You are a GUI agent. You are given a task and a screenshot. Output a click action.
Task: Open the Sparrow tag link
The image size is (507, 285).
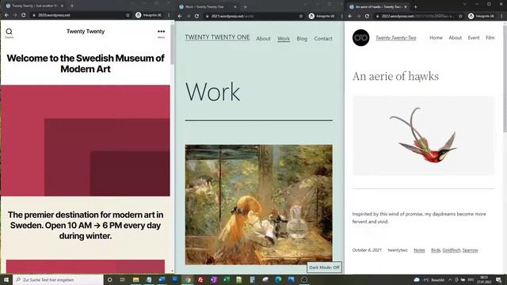[470, 250]
